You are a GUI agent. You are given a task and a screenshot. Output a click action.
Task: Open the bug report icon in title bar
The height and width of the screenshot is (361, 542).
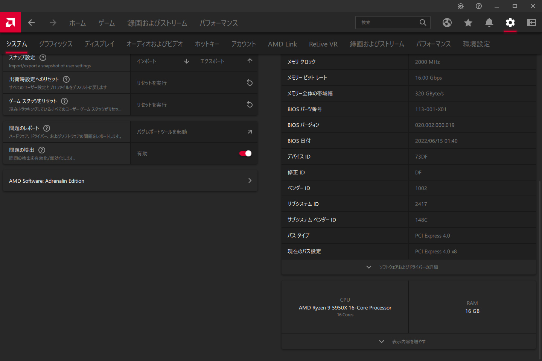coord(461,6)
